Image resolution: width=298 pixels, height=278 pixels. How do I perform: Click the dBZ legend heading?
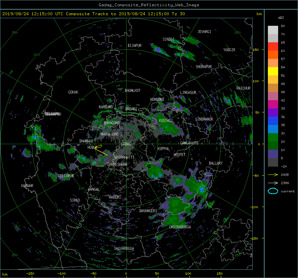tap(281, 18)
